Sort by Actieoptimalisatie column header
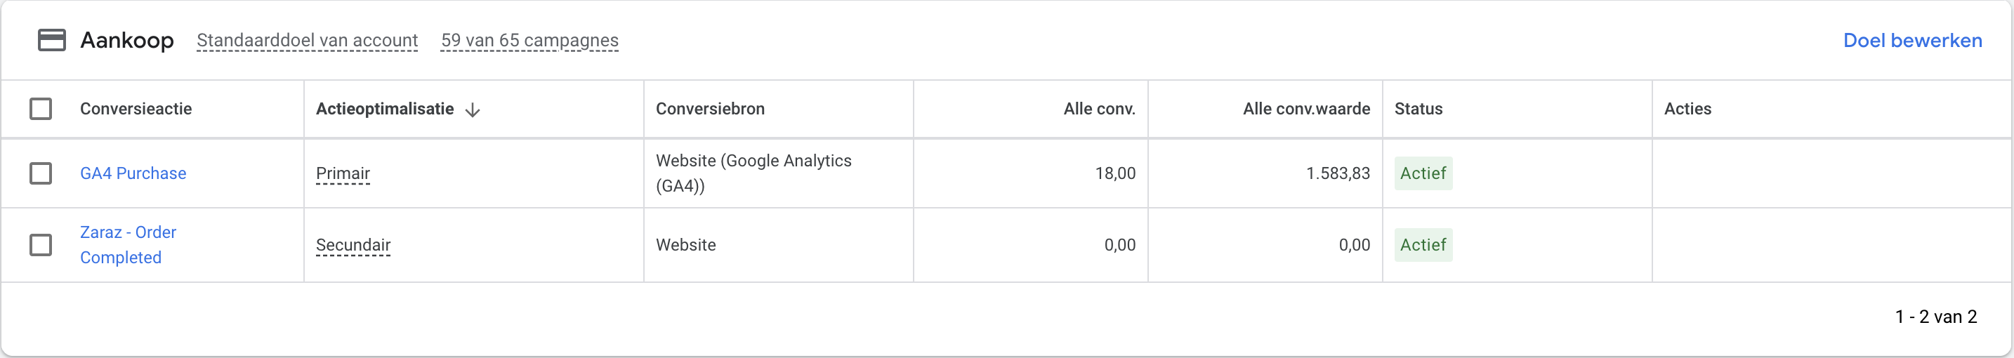Screen dimensions: 2014x358 (x=385, y=109)
